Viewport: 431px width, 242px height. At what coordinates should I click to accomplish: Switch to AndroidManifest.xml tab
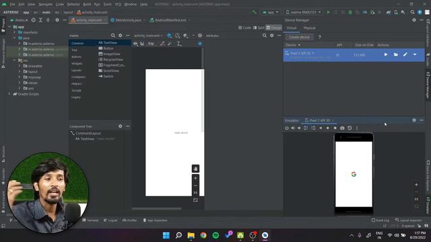tap(170, 20)
